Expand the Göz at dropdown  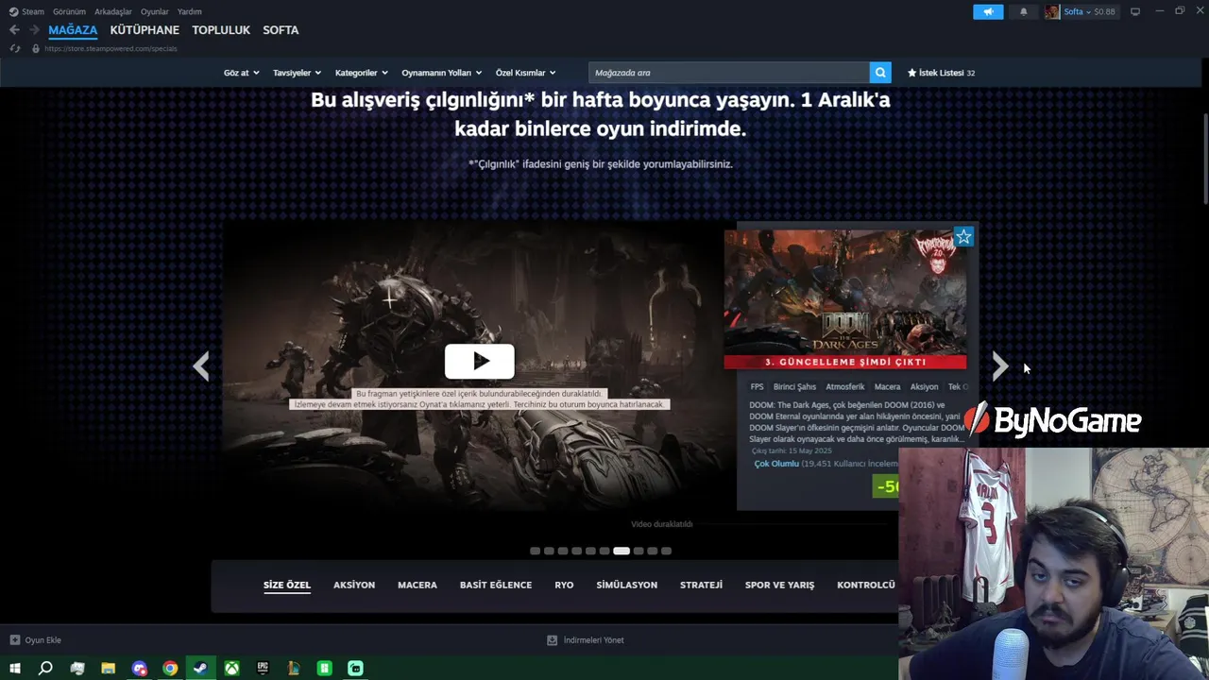241,73
